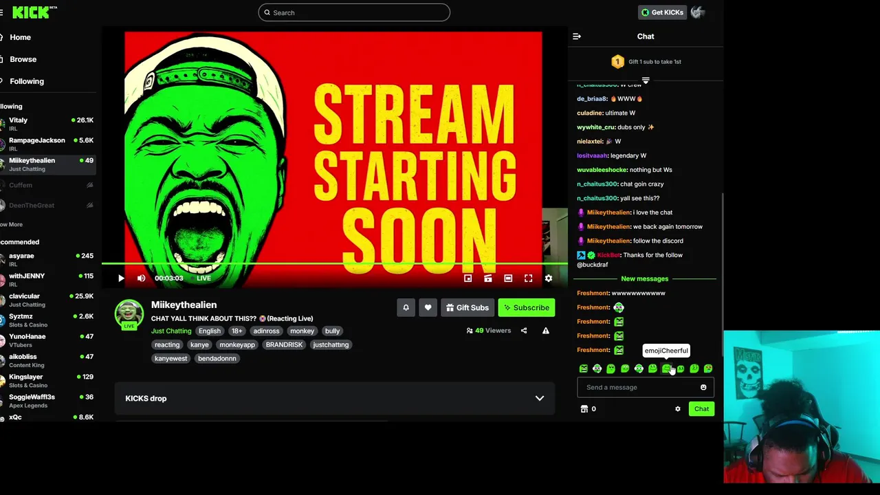This screenshot has width=880, height=495.
Task: Click the kanyewest tag
Action: pyautogui.click(x=171, y=358)
